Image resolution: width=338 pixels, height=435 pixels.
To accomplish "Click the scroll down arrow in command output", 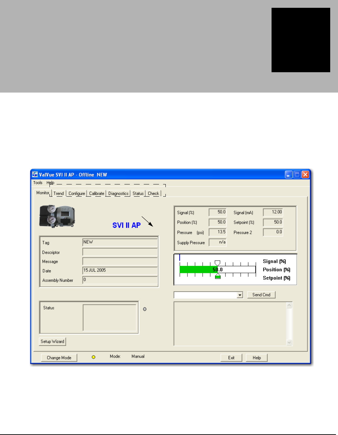I will point(289,342).
